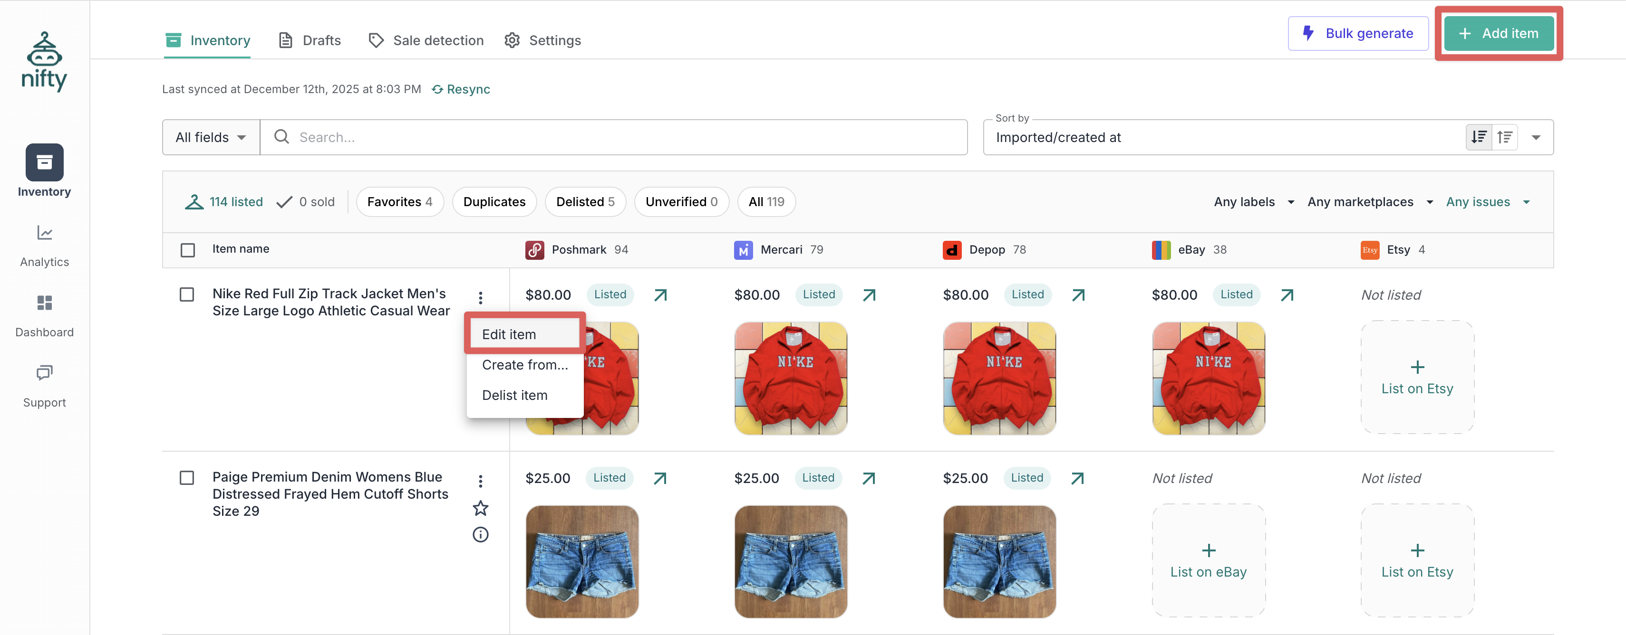The width and height of the screenshot is (1626, 635).
Task: Expand the All fields dropdown
Action: [211, 137]
